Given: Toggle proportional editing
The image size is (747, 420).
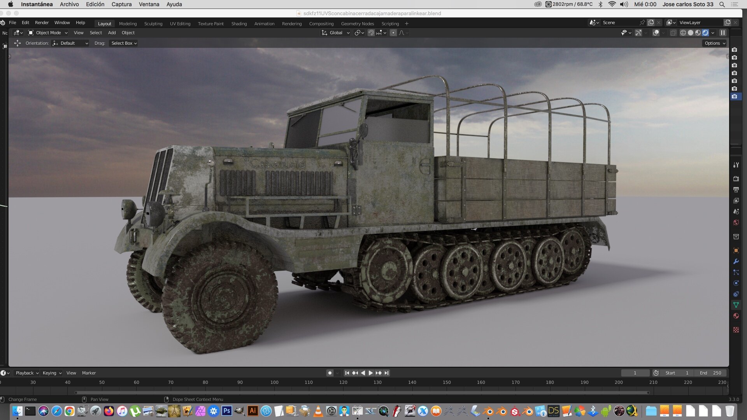Looking at the screenshot, I should [393, 33].
